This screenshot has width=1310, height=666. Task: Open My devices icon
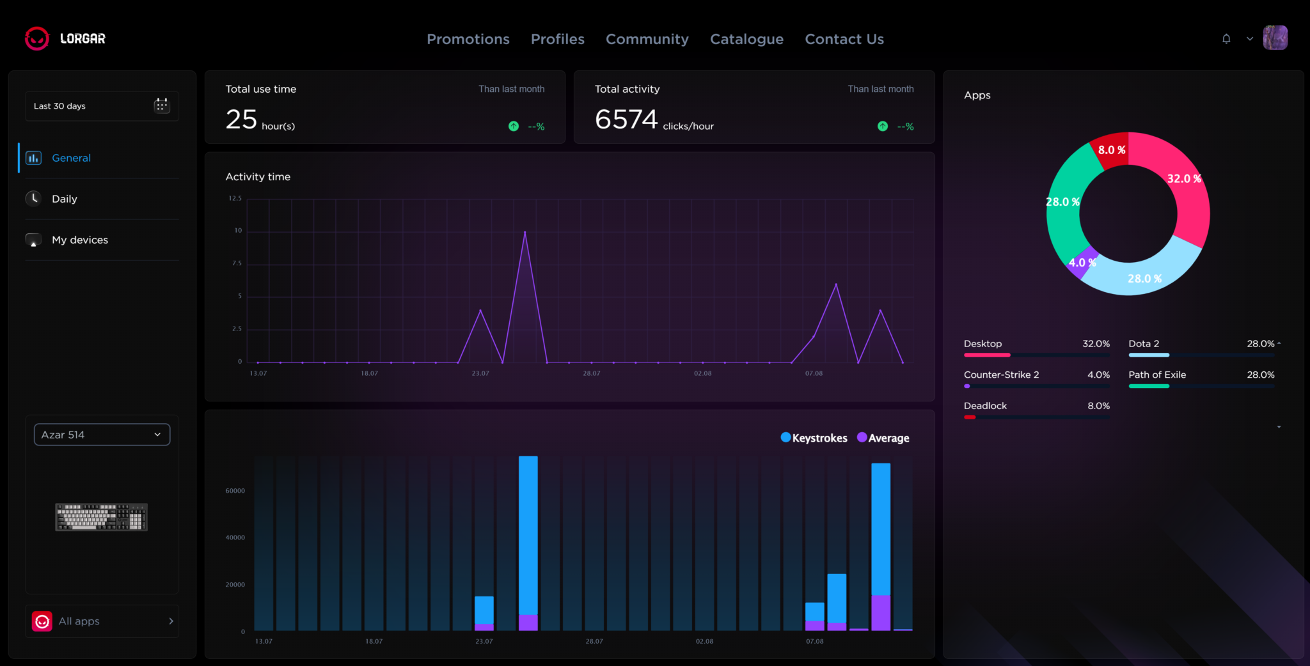(x=33, y=240)
